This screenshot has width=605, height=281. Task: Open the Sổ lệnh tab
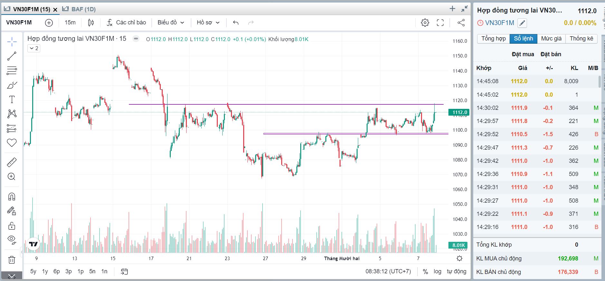click(523, 39)
